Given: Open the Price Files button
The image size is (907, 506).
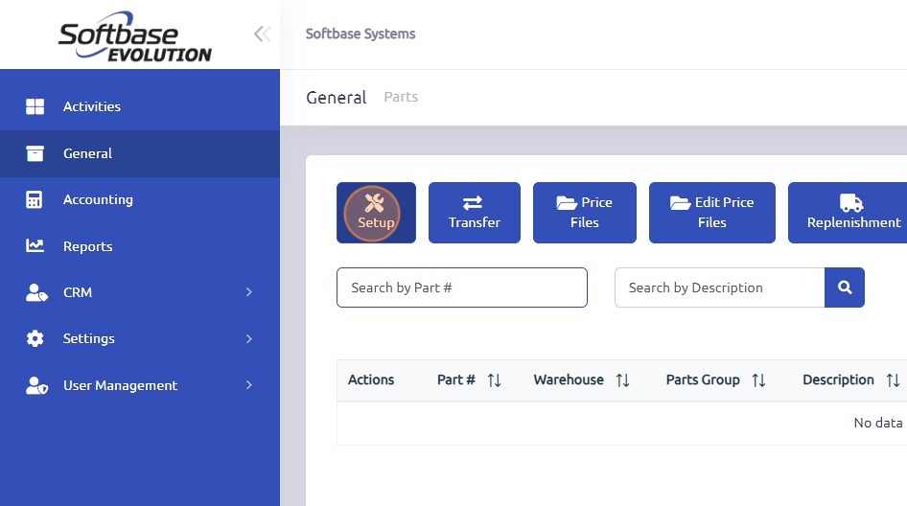Looking at the screenshot, I should 584,213.
